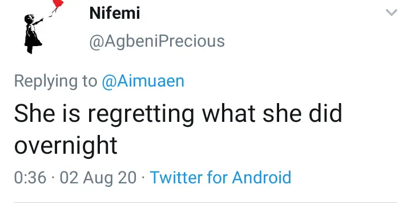This screenshot has height=205, width=411.
Task: Click the girl silhouette in the avatar
Action: [33, 34]
